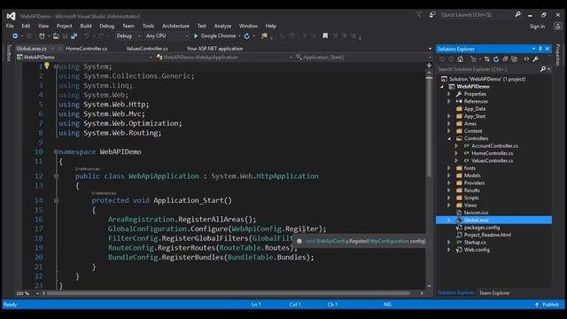Click the Solution Explorer Home icon

[x=460, y=59]
